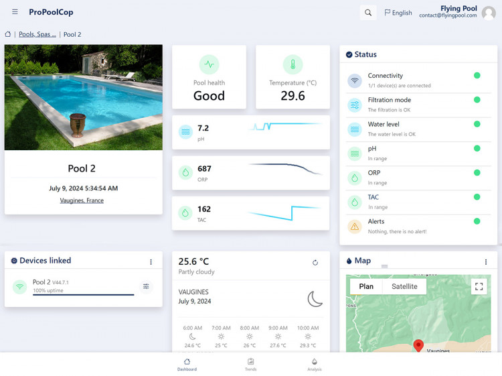
Task: Select the 8:00 AM forecast entry
Action: point(250,336)
